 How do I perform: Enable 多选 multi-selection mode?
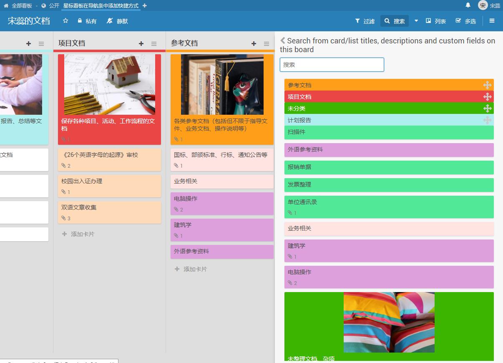click(466, 21)
